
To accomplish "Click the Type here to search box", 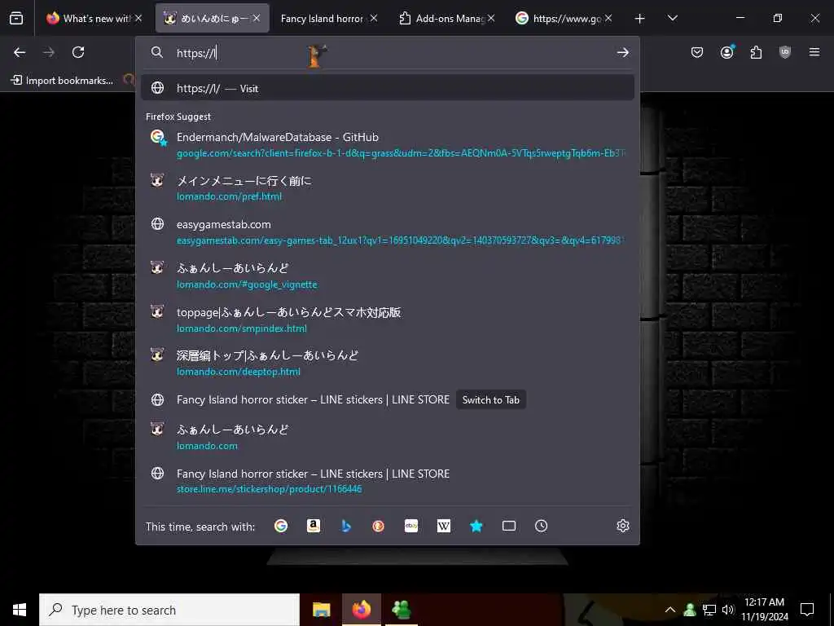I will point(169,610).
